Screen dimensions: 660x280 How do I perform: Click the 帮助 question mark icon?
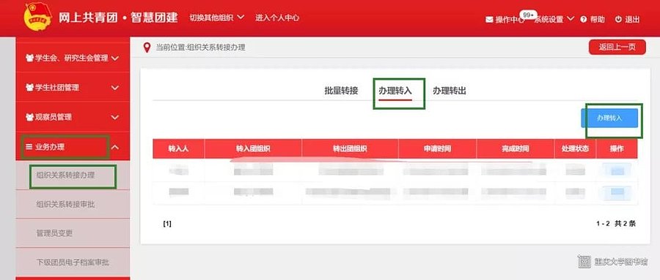[x=584, y=19]
